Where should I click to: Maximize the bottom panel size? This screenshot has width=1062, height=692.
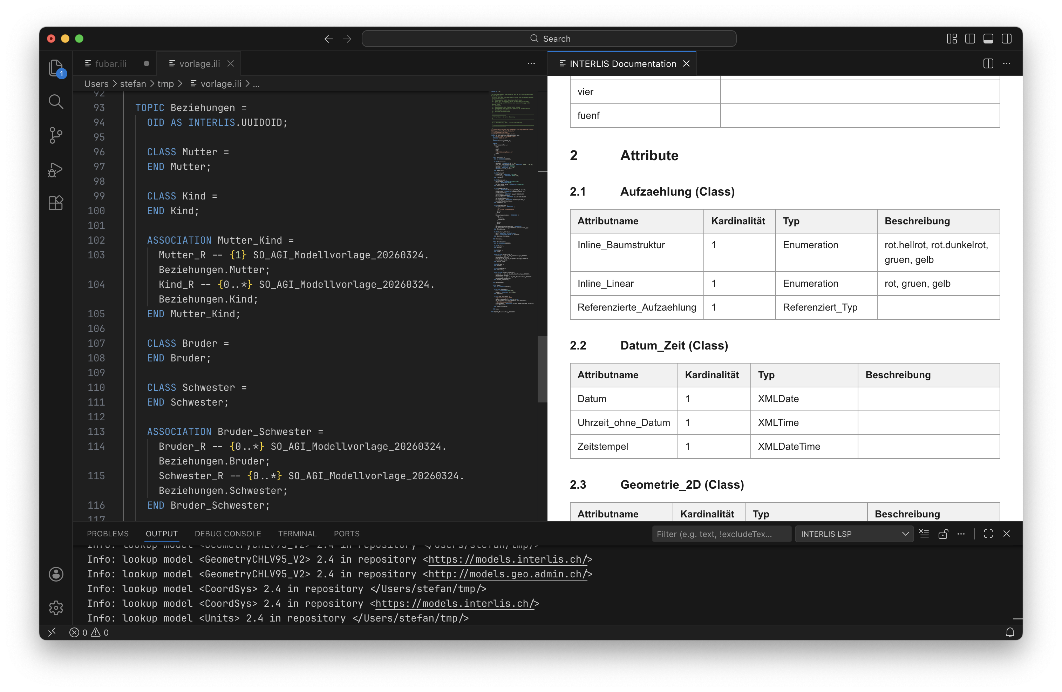click(x=988, y=534)
